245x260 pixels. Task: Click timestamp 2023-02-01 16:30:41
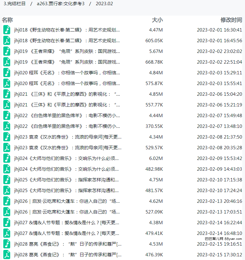click(x=220, y=30)
